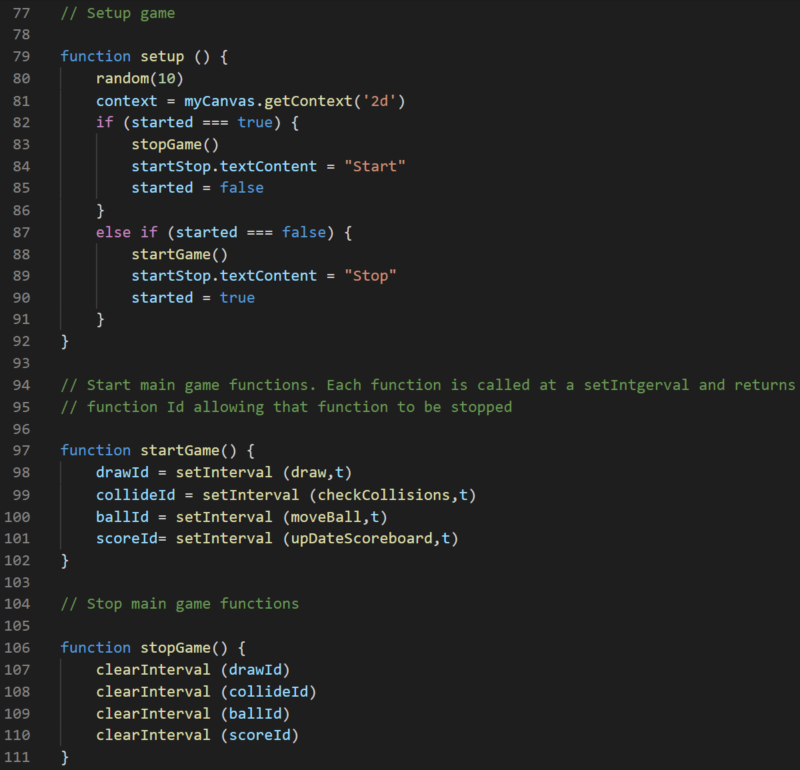
Task: Click the drawId variable on line 98
Action: point(122,473)
